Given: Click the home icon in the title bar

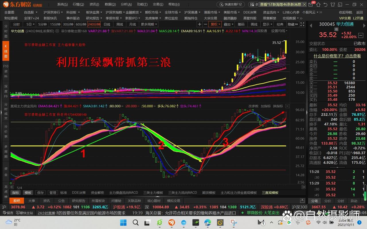Looking at the screenshot, I should (x=319, y=4).
